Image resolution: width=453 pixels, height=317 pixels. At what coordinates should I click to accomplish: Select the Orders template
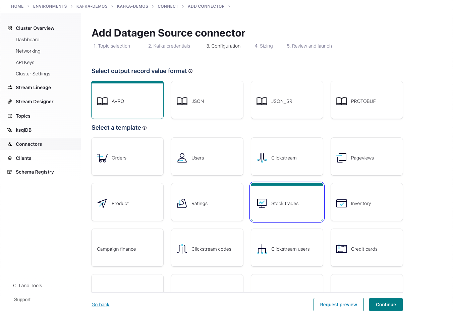coord(127,156)
